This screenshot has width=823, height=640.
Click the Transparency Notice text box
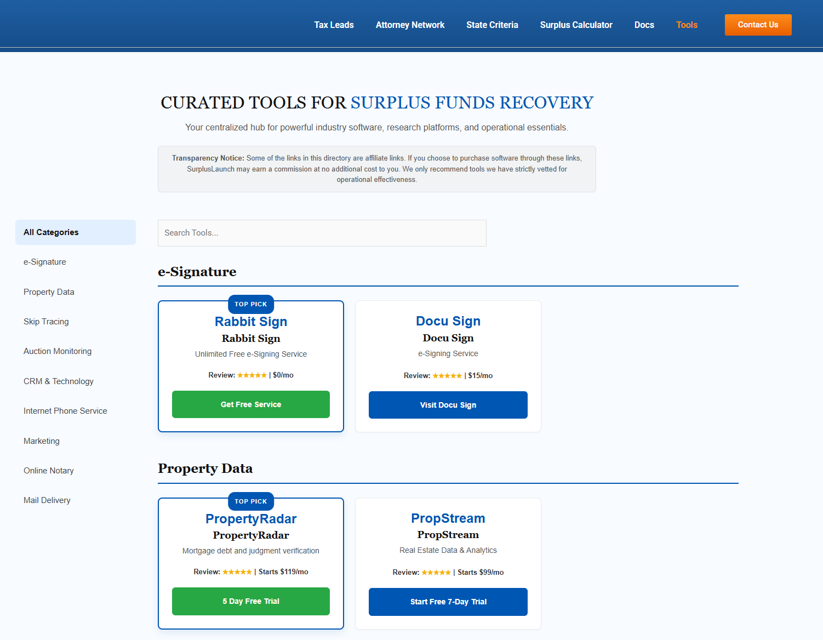click(x=377, y=169)
